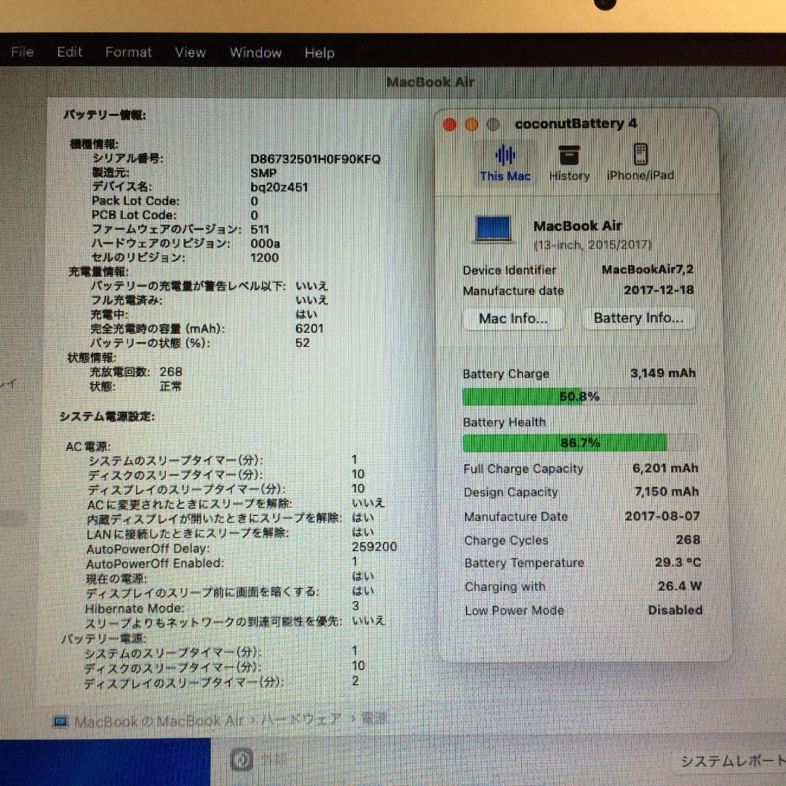Image resolution: width=786 pixels, height=786 pixels.
Task: Click the blue MacBook Air laptop icon
Action: click(x=493, y=228)
